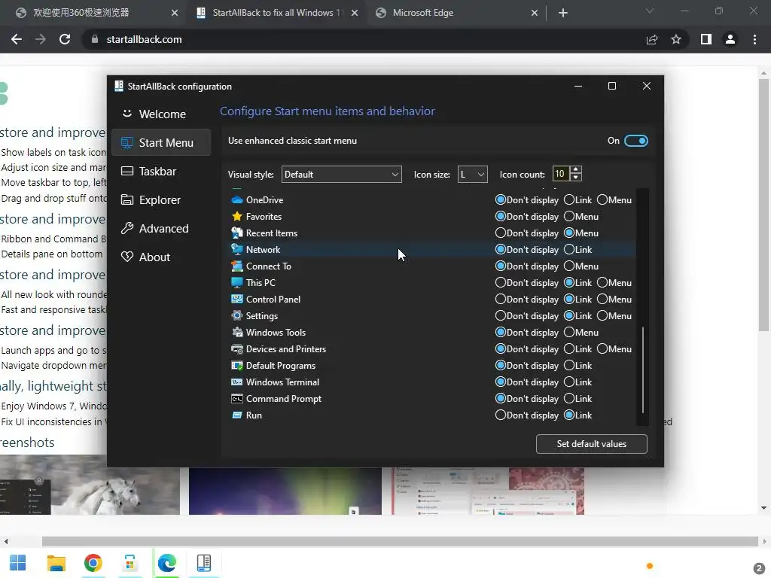Decrease icon count with the down arrow
The height and width of the screenshot is (578, 771).
(576, 178)
